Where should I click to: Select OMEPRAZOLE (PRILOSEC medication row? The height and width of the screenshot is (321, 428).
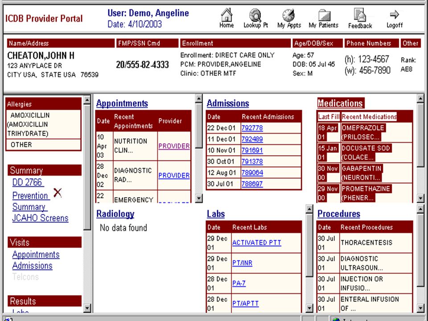(365, 132)
